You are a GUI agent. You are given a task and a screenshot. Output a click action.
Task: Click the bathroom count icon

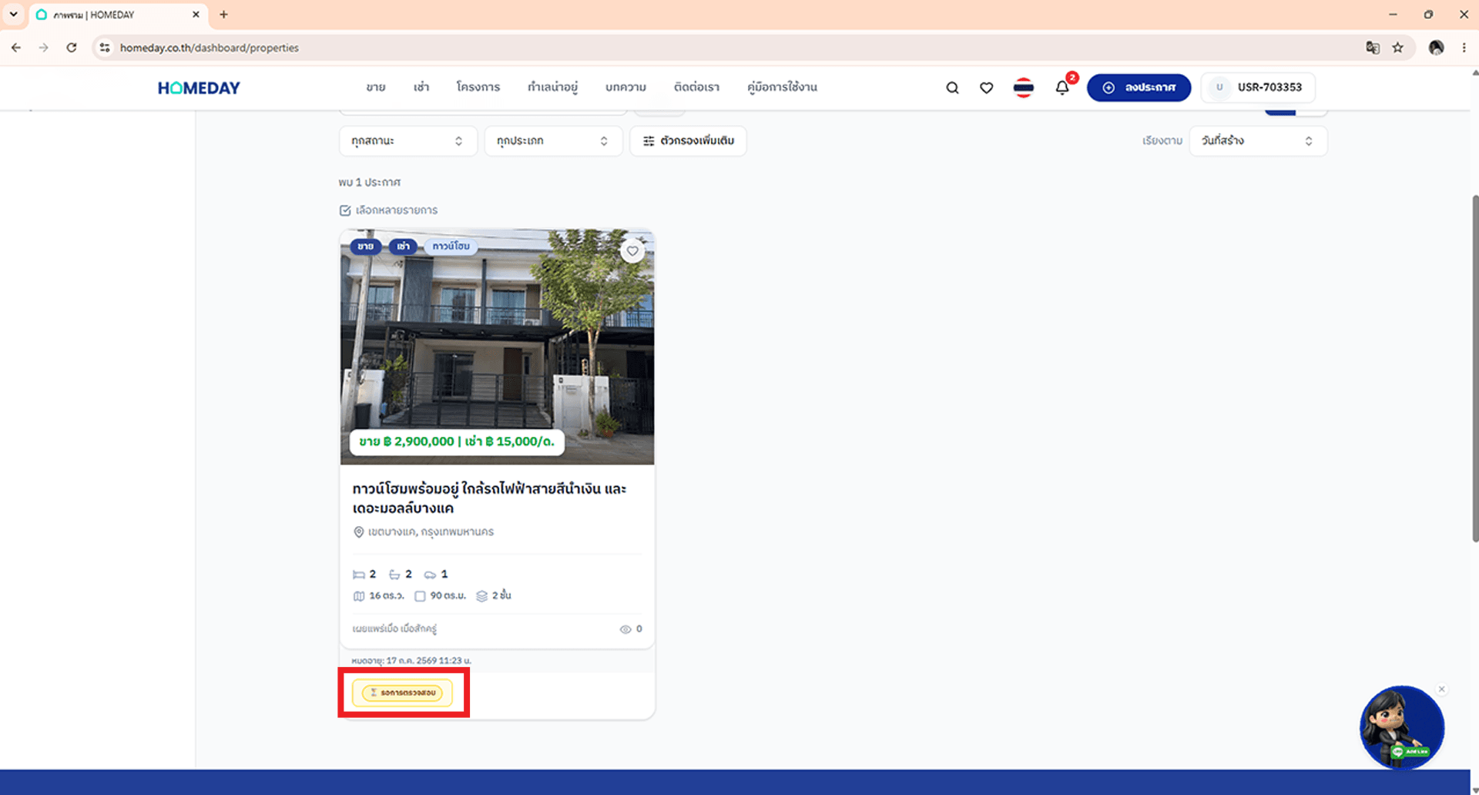click(394, 575)
